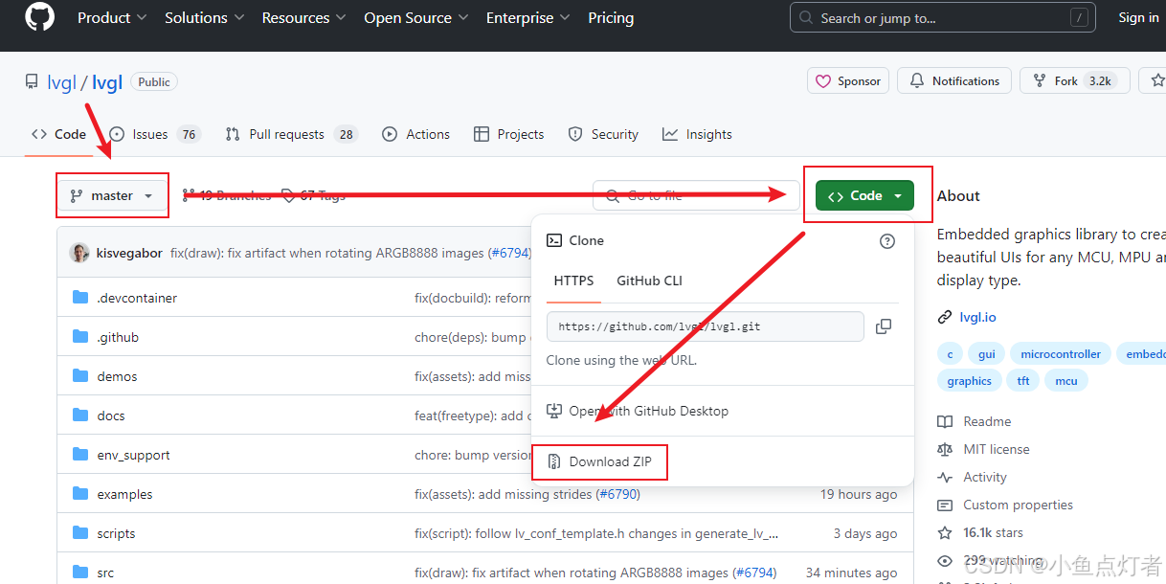Click the graphics topic tag

tap(969, 381)
